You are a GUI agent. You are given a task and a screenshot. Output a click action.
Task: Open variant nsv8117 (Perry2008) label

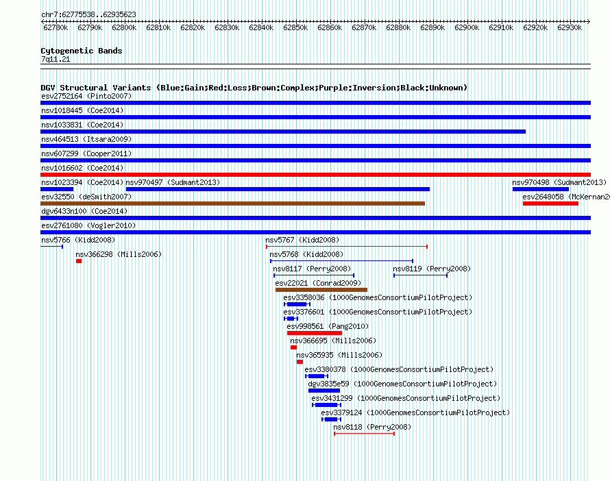pos(312,269)
